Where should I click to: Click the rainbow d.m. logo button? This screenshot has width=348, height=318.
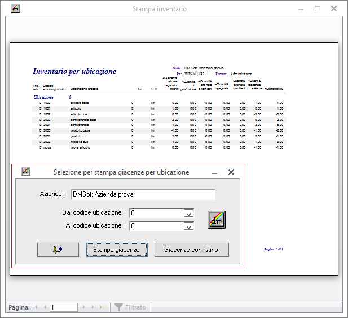click(x=217, y=220)
